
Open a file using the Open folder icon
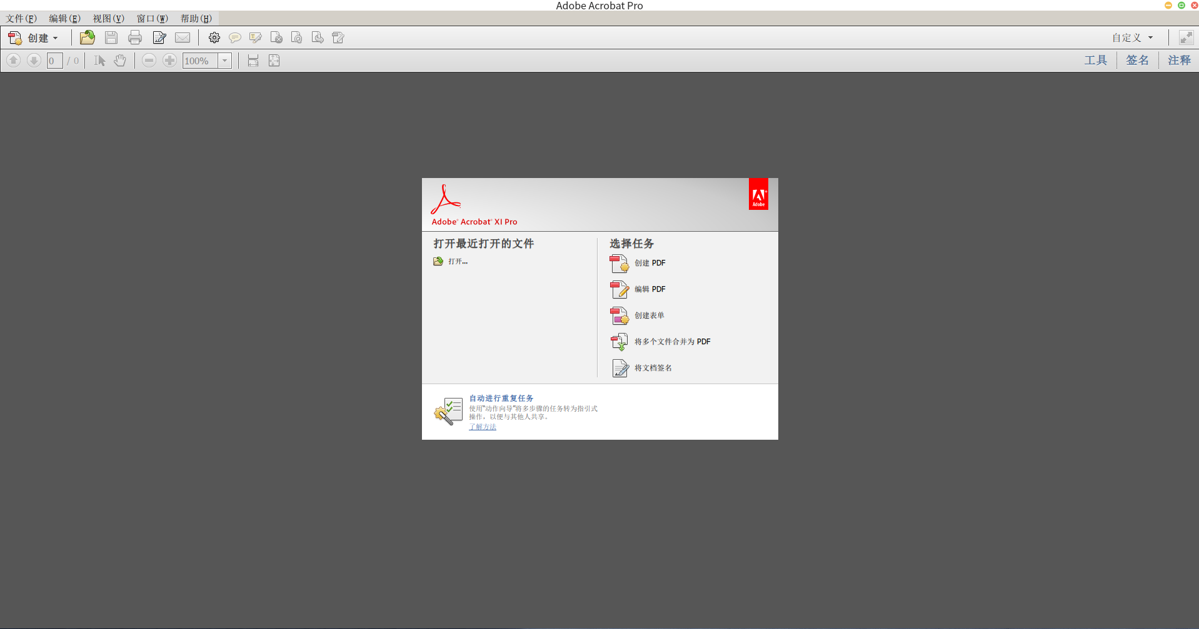[87, 37]
